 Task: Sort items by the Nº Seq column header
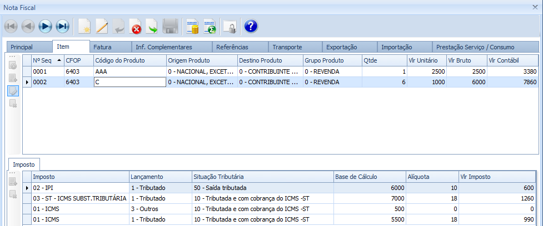pos(47,60)
